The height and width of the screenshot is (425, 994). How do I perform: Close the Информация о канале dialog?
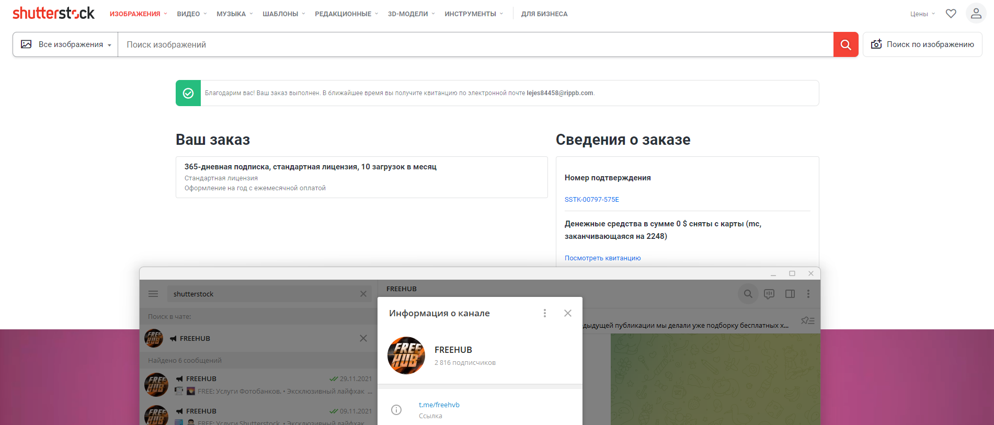click(568, 313)
